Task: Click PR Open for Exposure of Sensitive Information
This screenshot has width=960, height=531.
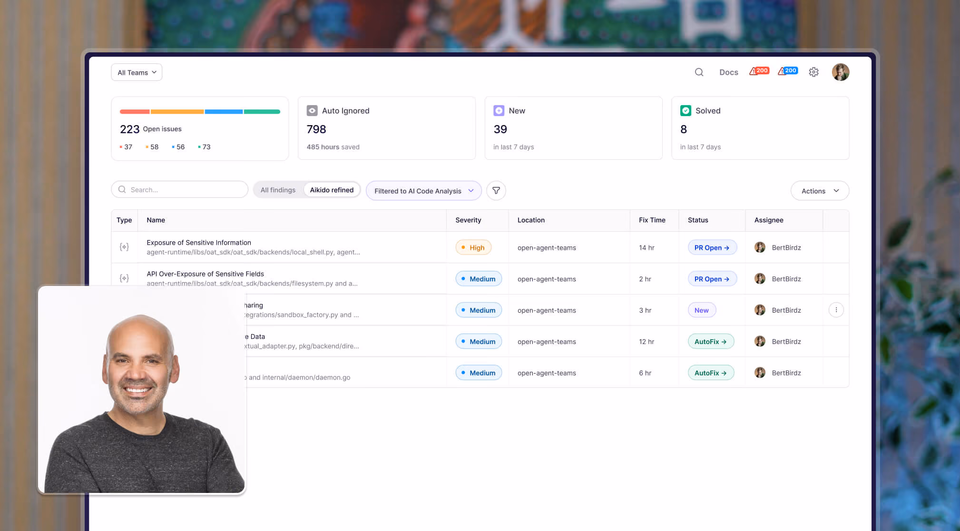Action: tap(712, 247)
